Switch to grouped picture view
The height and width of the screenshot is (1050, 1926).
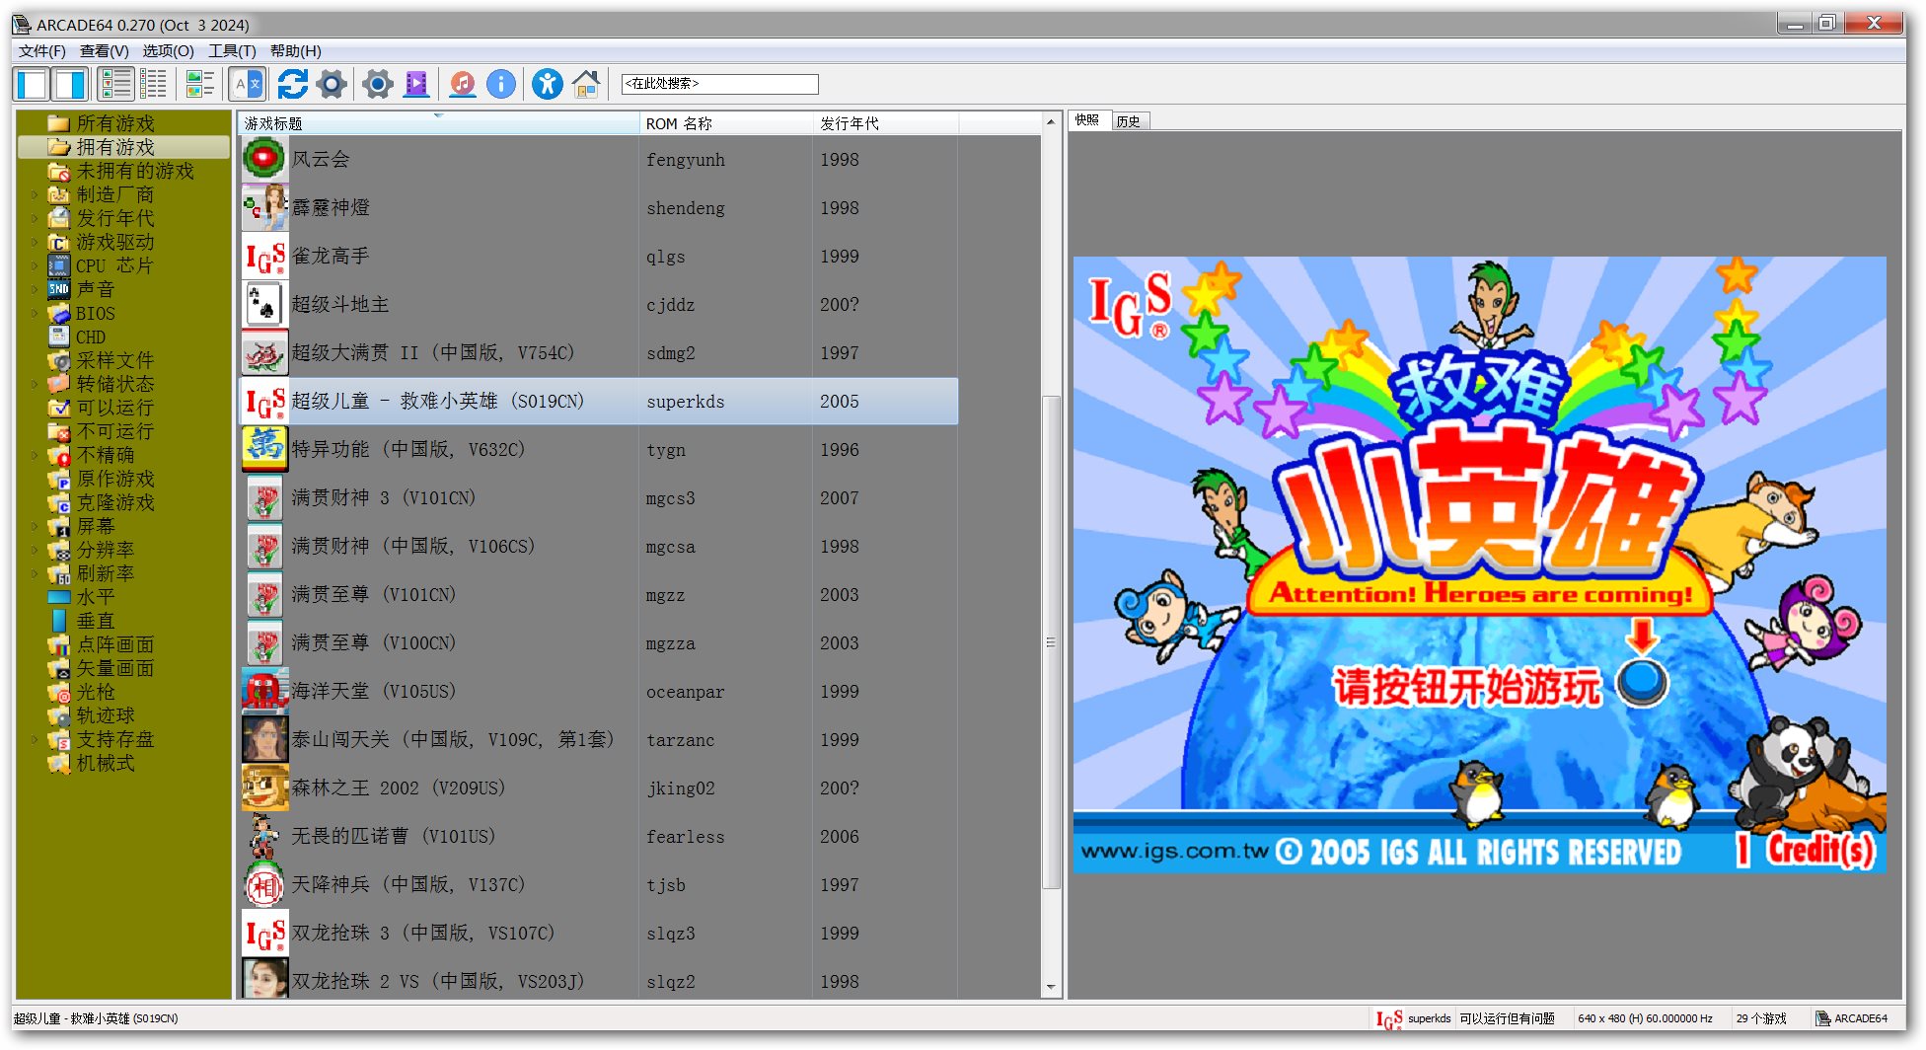pyautogui.click(x=200, y=84)
